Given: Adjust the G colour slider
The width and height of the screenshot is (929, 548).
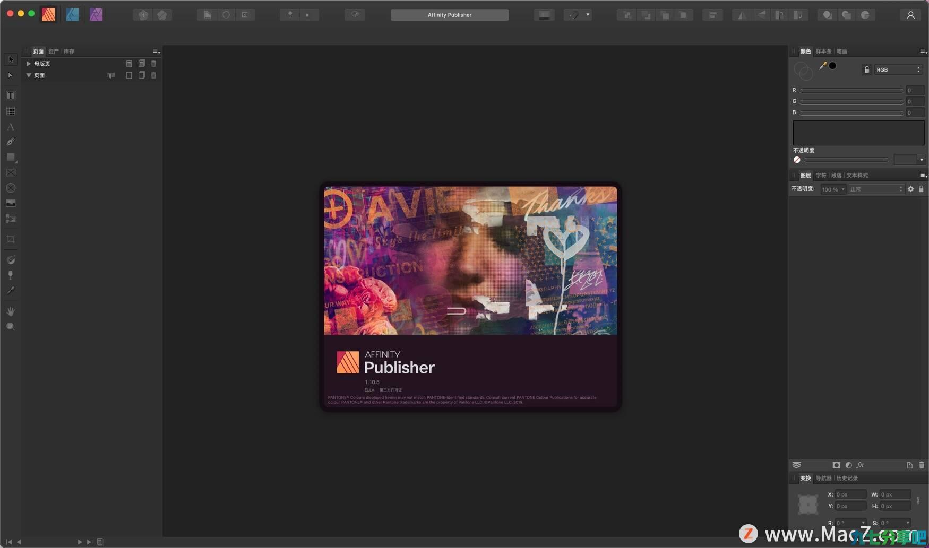Looking at the screenshot, I should (x=851, y=101).
